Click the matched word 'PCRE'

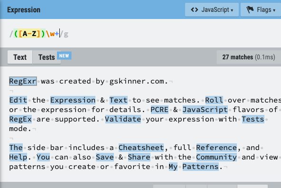point(159,110)
